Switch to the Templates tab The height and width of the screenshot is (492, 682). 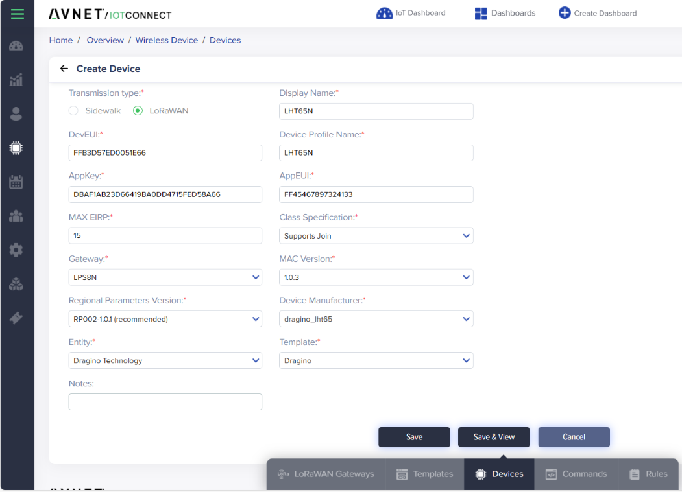[424, 474]
